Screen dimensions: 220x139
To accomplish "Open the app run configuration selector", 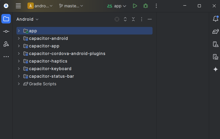I will click(117, 6).
